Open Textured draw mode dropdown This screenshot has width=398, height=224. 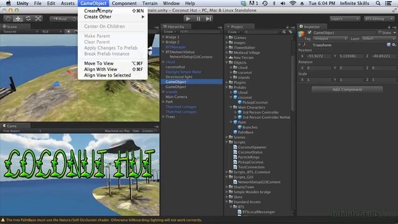click(x=21, y=32)
